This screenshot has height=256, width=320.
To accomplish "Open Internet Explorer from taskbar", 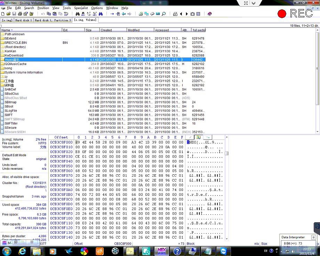I will 22,251.
